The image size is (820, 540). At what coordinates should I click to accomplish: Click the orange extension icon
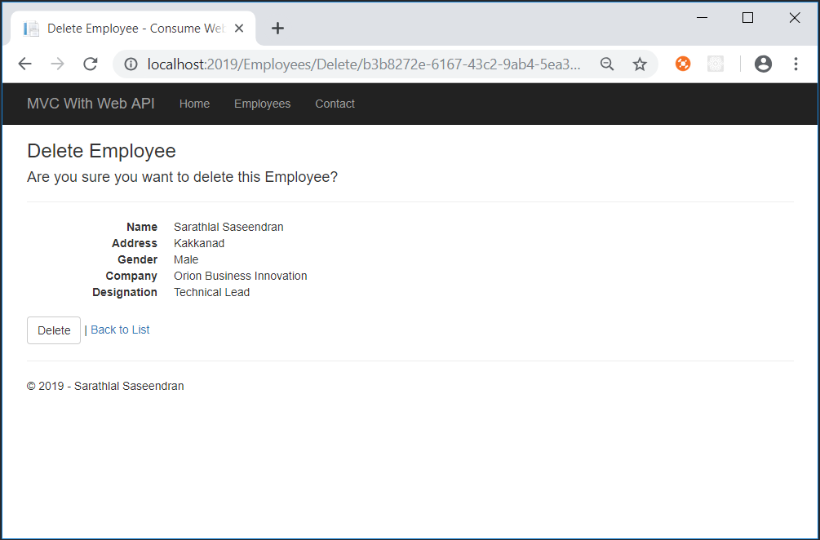tap(682, 64)
